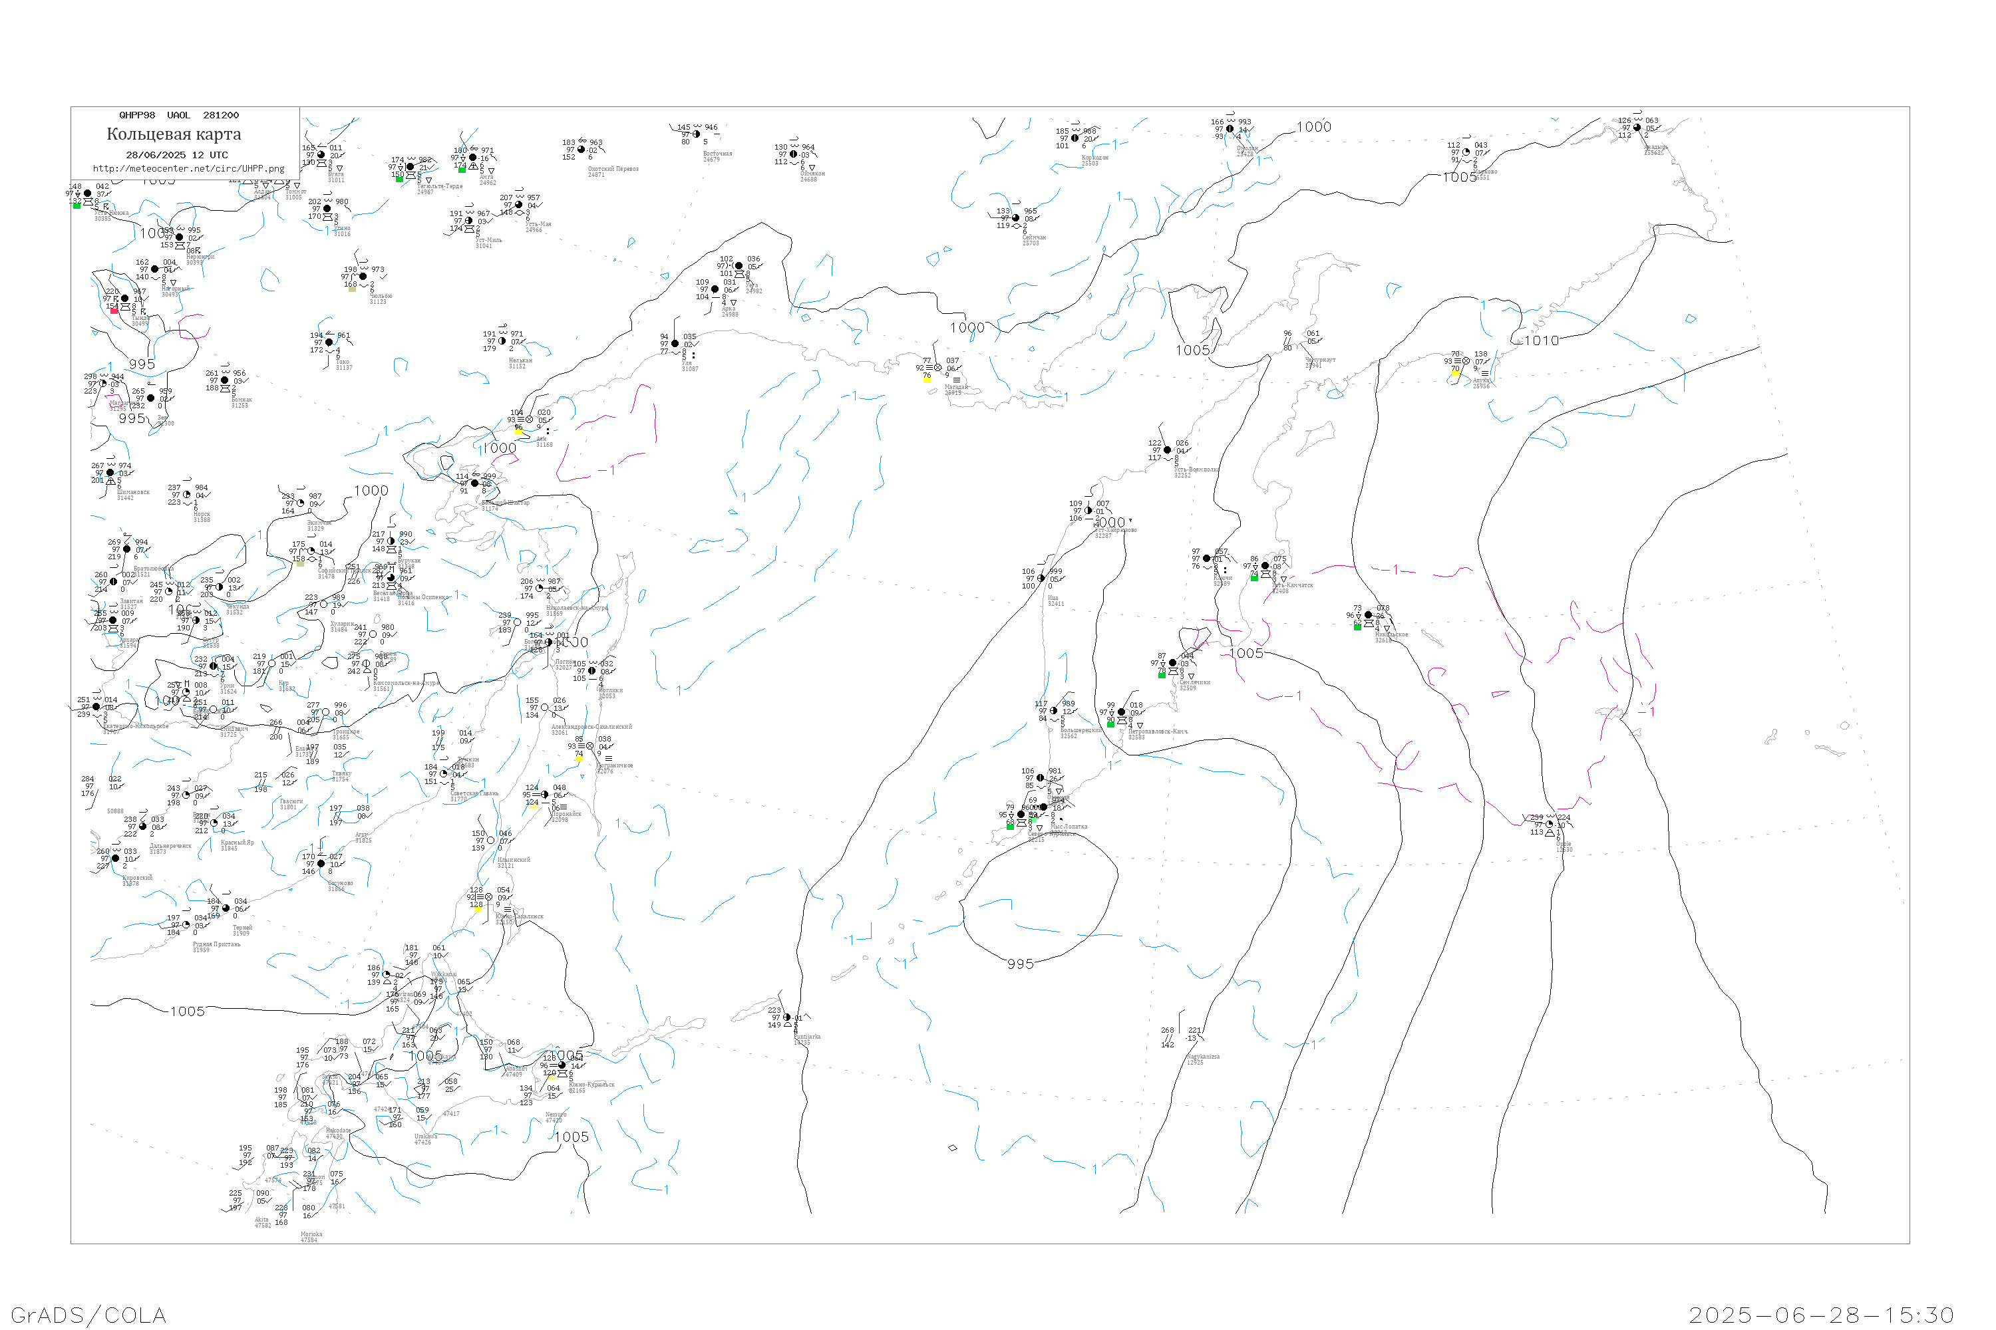Click the QHPP98 UAOL 281200 header code
Viewport: 1996px width, 1330px height.
pos(179,115)
